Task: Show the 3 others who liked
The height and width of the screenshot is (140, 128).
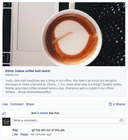Action: [x=43, y=113]
